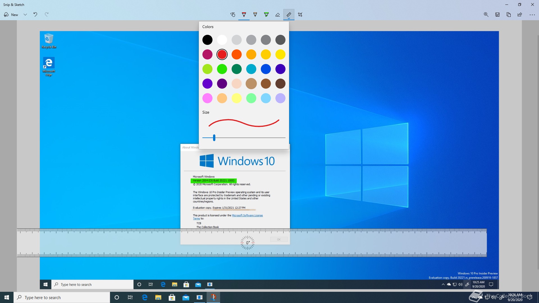Screen dimensions: 539x303
Task: Select the green Highlighter tool
Action: click(266, 15)
